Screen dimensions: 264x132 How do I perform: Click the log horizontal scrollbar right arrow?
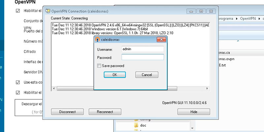207,88
